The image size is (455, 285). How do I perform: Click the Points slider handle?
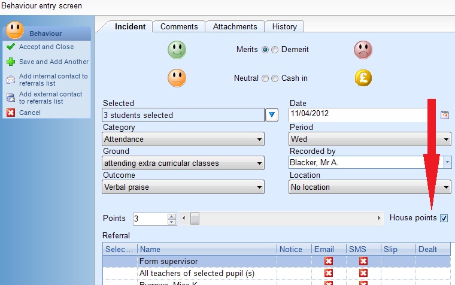click(195, 219)
